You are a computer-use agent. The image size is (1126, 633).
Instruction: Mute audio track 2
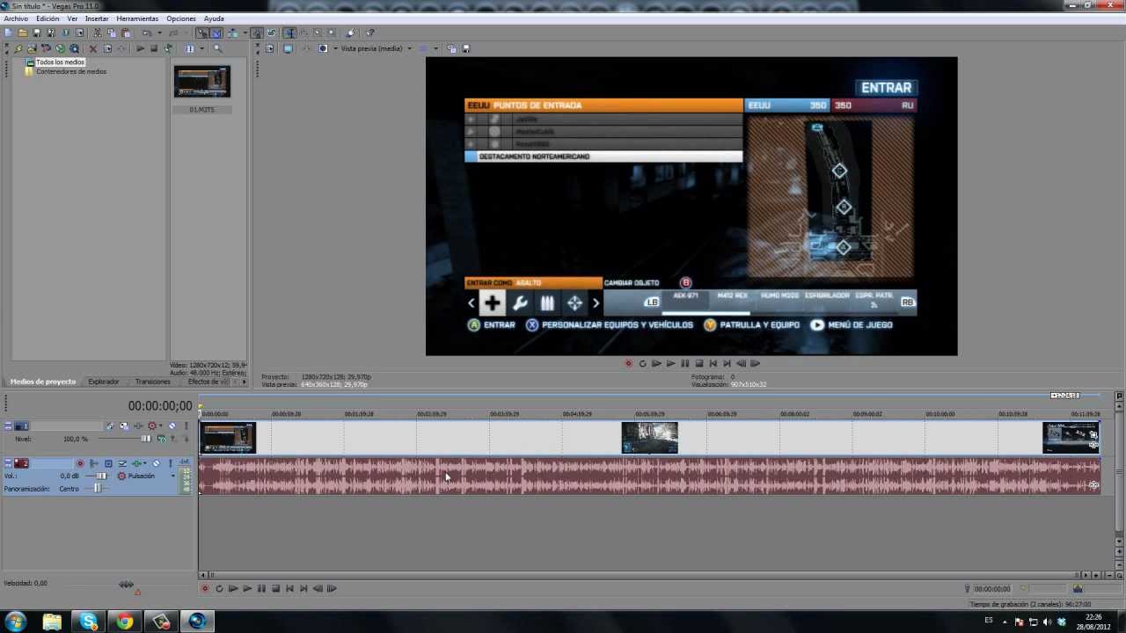click(157, 463)
